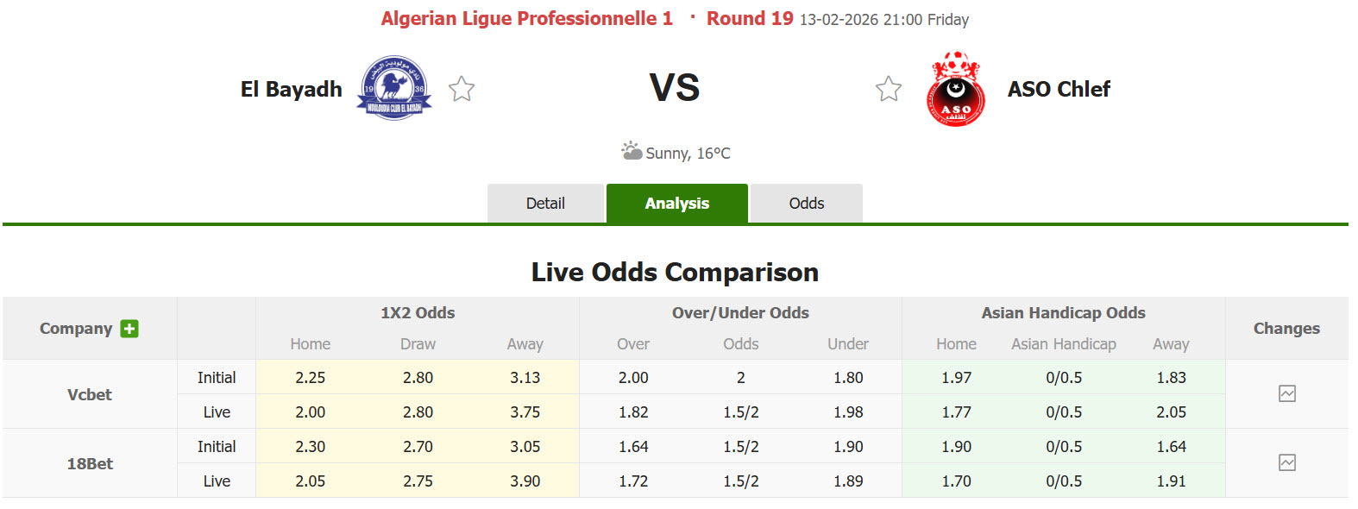Screen dimensions: 1358x509
Task: Select the Vcbet company row label
Action: 90,394
